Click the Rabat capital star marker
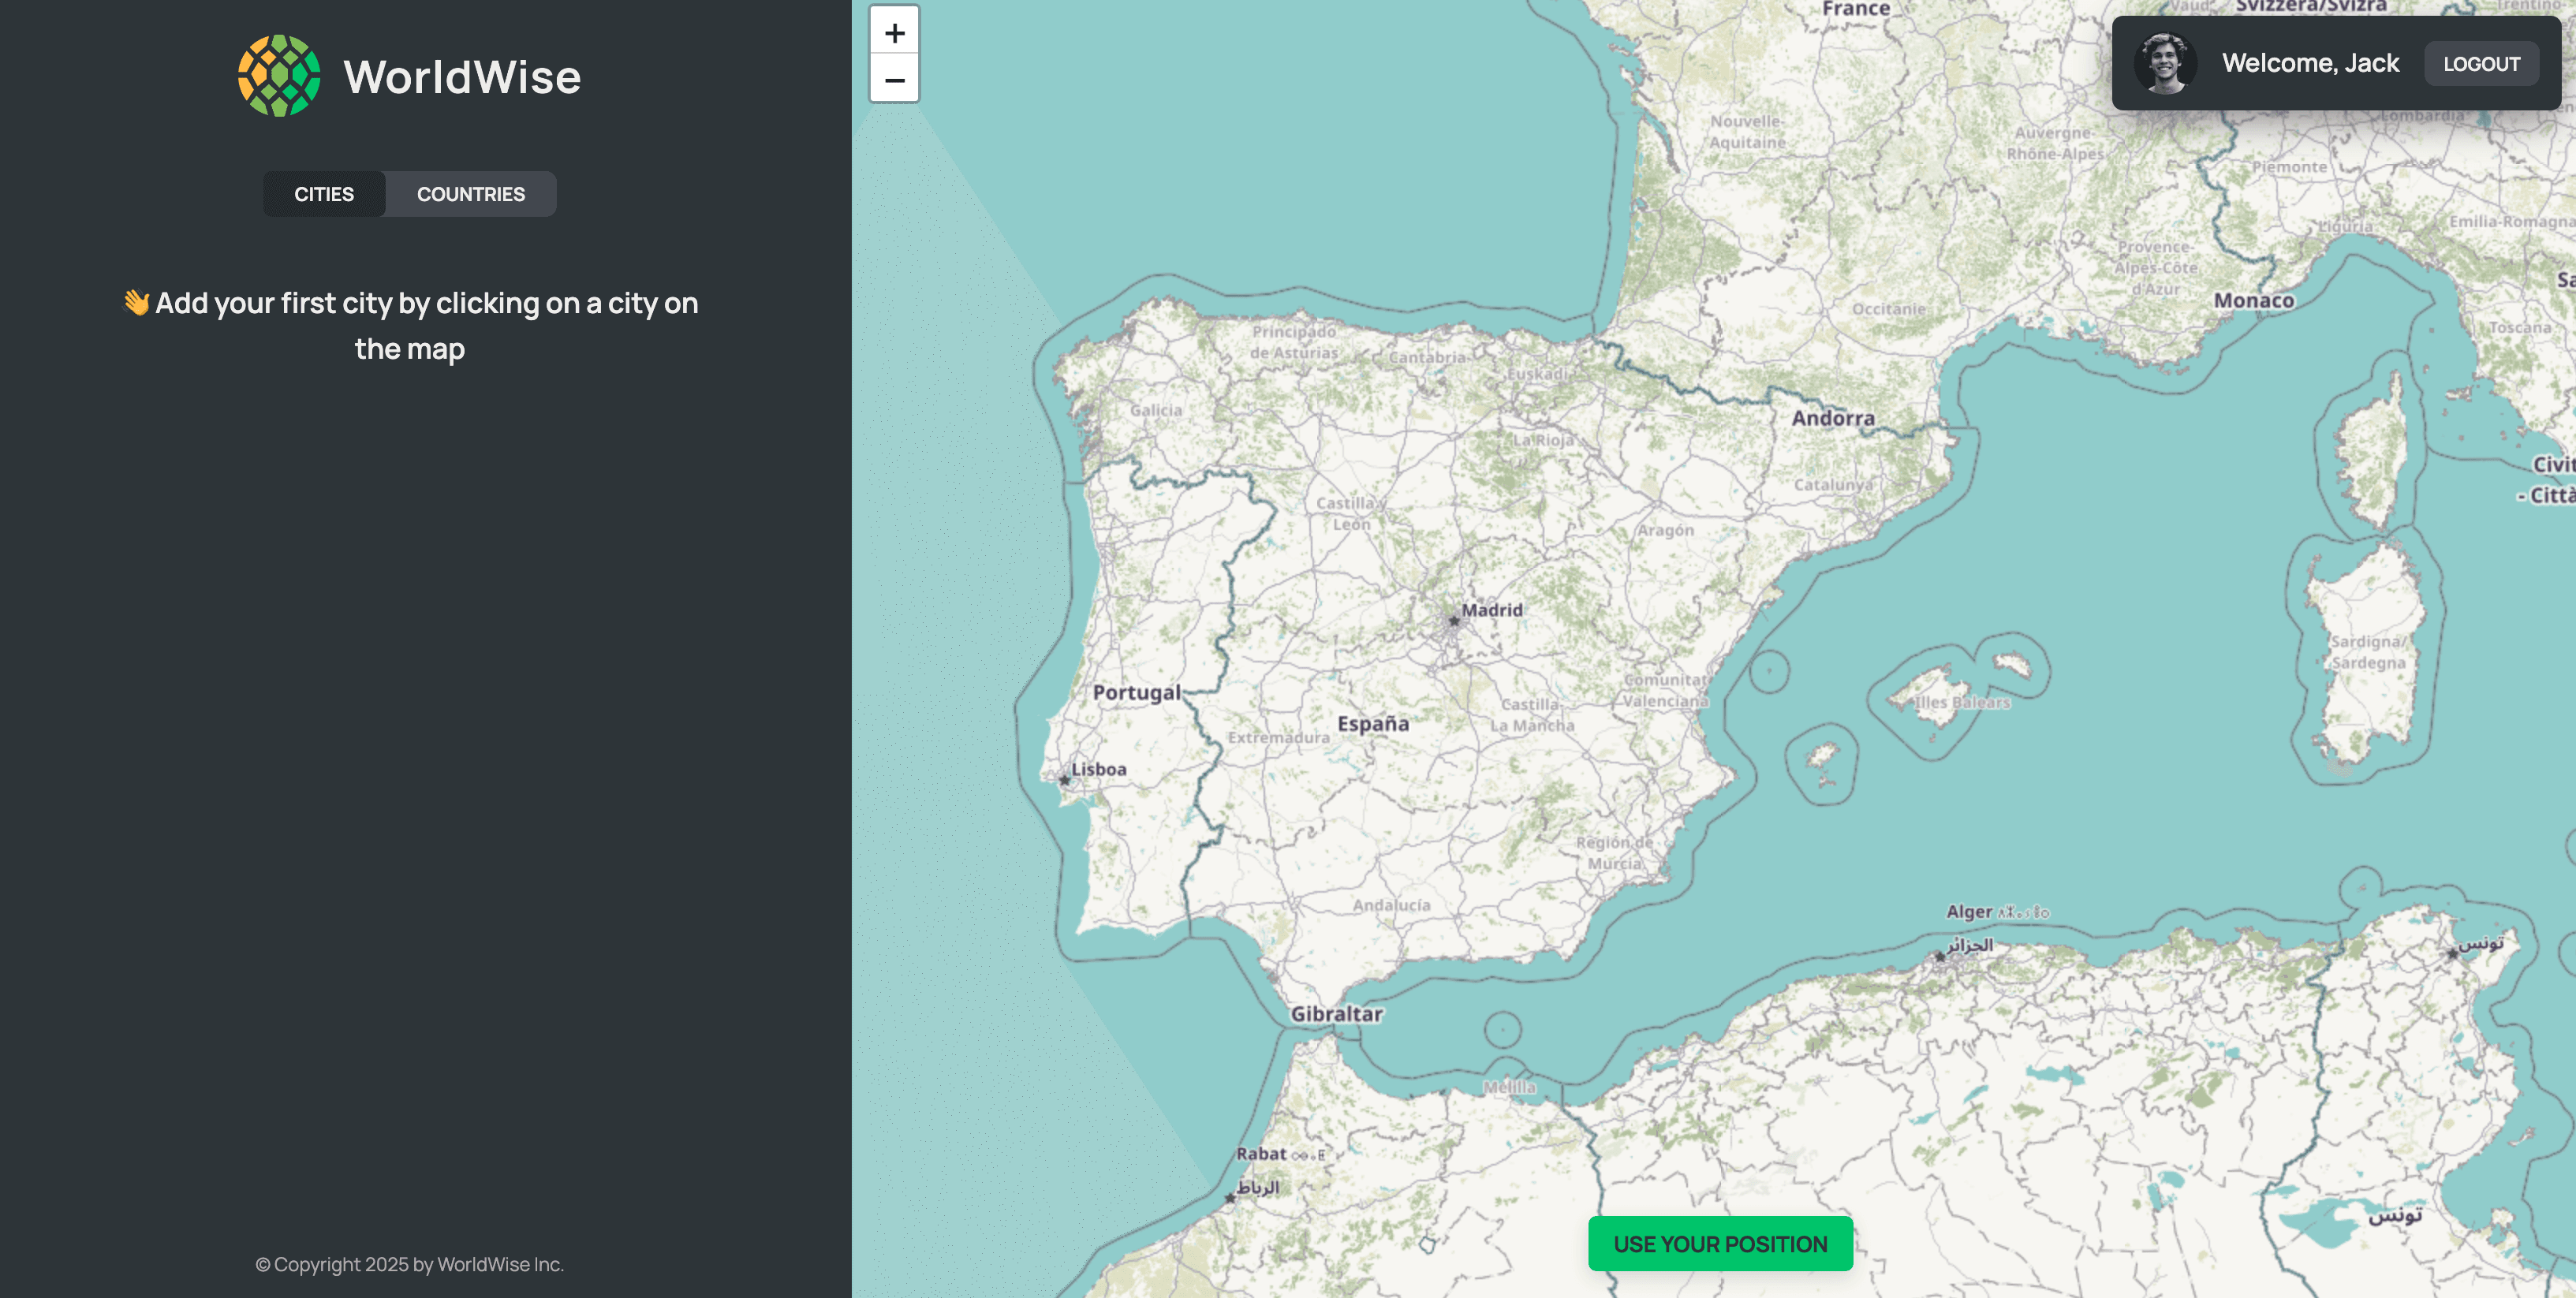The image size is (2576, 1298). pos(1230,1197)
